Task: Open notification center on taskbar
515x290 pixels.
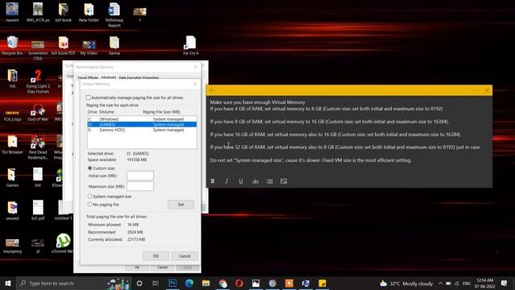Action: pyautogui.click(x=505, y=283)
